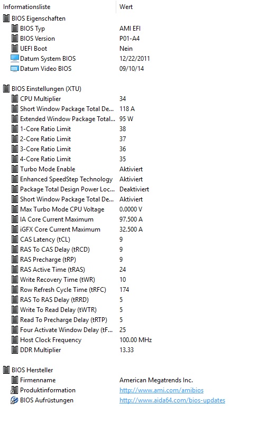This screenshot has height=423, width=269.
Task: Select Read To Precharge Delay (tRTP) row
Action: (x=63, y=319)
